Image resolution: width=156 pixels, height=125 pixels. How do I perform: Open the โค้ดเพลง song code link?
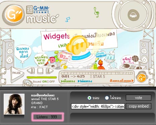[85, 81]
